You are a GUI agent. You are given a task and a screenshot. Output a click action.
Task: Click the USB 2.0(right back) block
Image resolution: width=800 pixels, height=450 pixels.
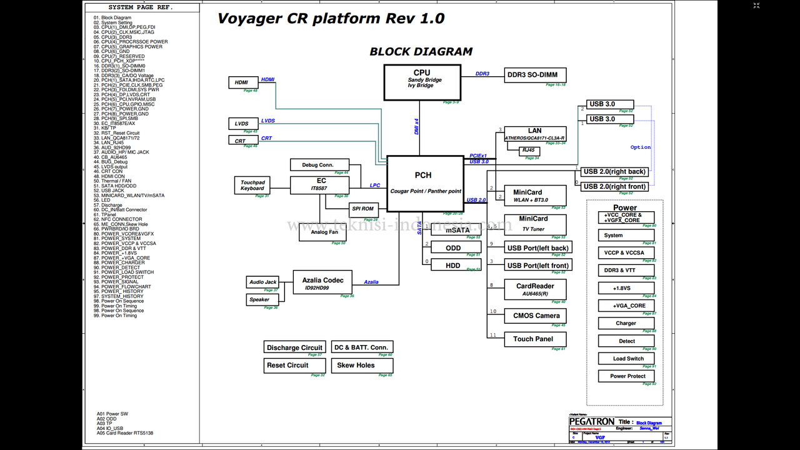click(614, 171)
